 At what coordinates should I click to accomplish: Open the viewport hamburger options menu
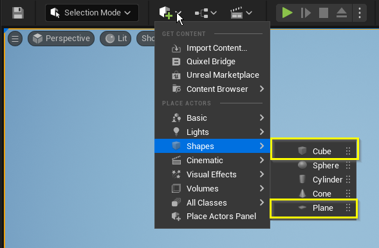click(15, 39)
